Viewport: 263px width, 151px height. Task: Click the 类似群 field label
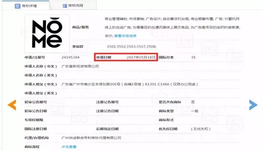(78, 46)
